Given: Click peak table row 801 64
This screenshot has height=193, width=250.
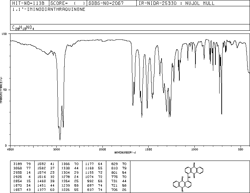Looking at the screenshot, I should tap(119, 172).
